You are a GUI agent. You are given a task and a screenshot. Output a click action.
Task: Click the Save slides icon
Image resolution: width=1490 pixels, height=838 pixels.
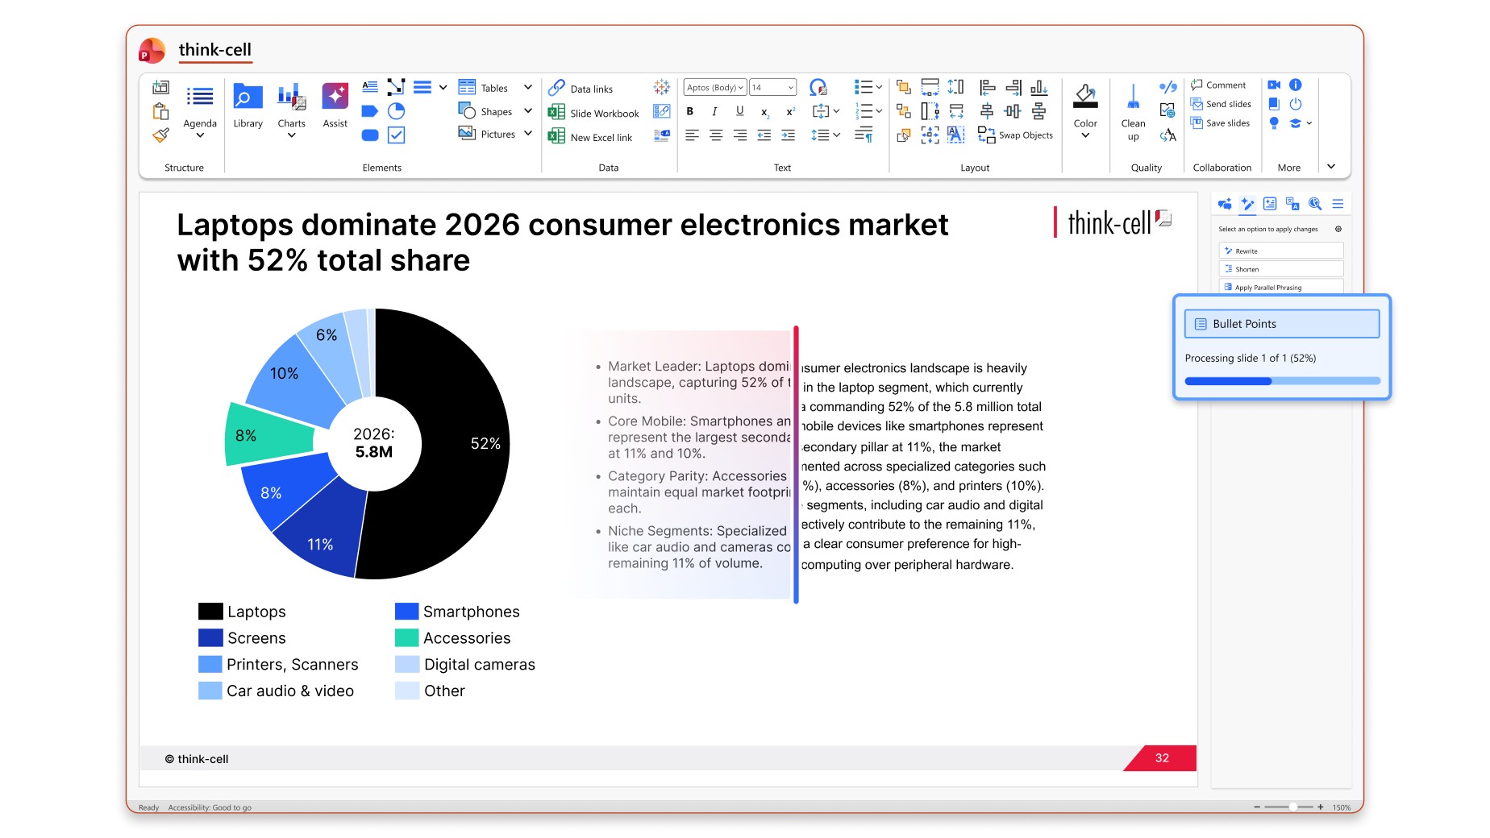click(x=1221, y=123)
